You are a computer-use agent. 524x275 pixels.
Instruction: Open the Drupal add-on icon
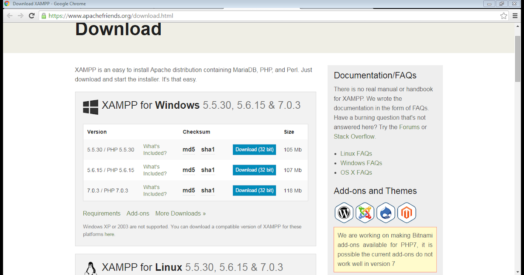(386, 213)
